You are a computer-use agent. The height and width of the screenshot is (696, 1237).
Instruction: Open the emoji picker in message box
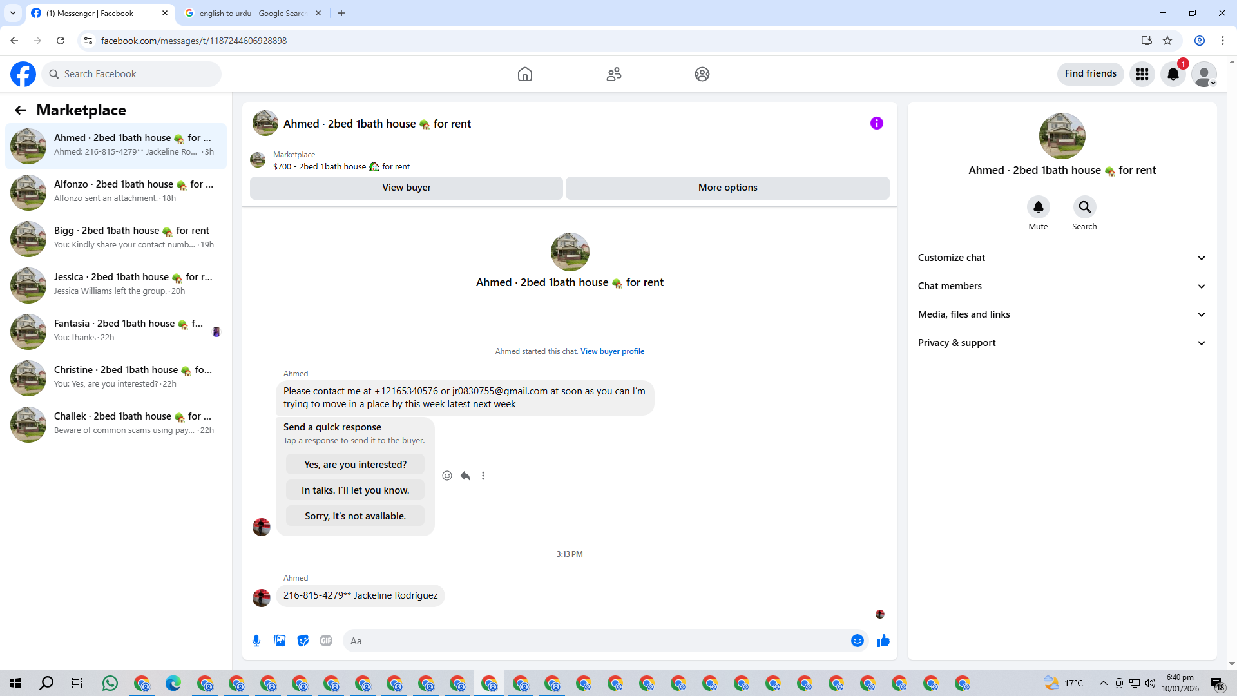click(857, 641)
